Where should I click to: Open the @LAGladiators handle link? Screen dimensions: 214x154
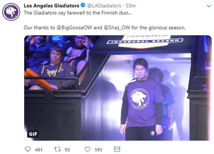pyautogui.click(x=104, y=6)
